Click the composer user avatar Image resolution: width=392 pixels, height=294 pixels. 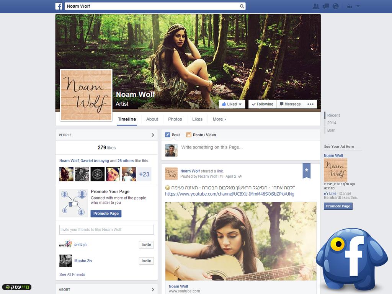click(x=171, y=150)
